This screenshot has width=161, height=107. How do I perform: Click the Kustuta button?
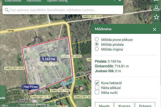(124, 105)
